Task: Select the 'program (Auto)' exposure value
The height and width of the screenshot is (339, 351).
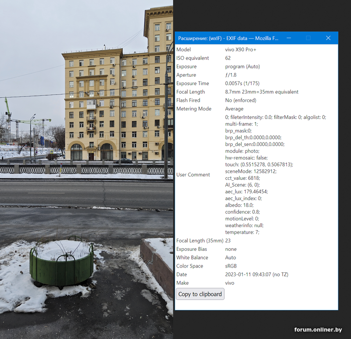Action: click(x=243, y=67)
